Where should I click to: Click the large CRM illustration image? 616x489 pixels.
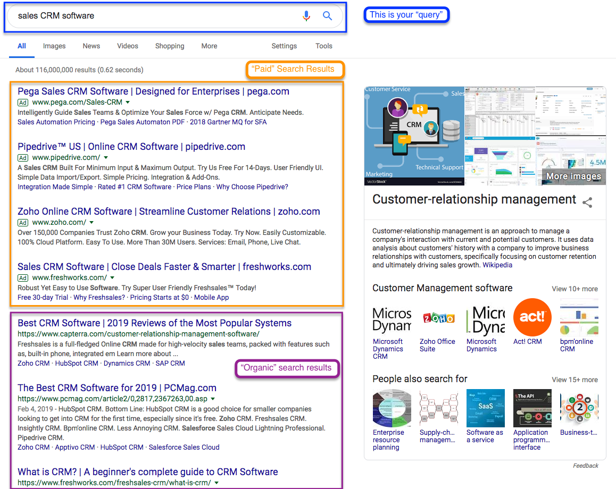(414, 136)
